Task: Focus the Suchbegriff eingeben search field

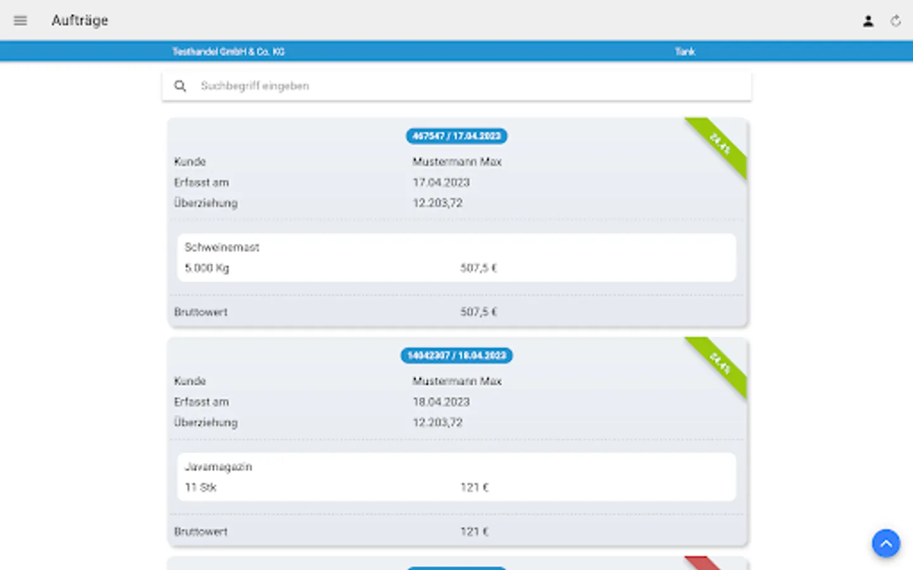Action: tap(456, 85)
